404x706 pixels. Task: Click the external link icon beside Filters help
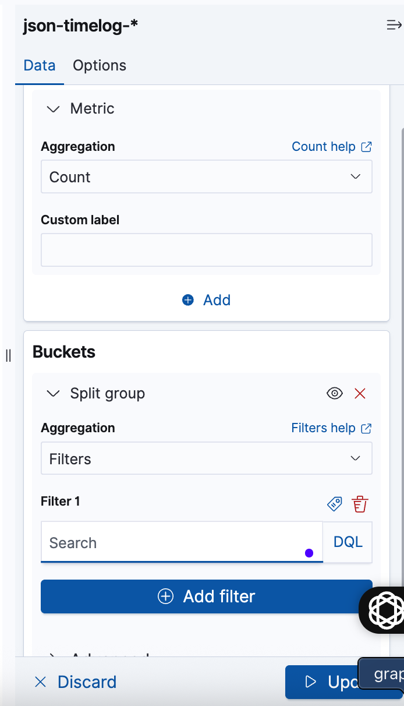pyautogui.click(x=366, y=428)
